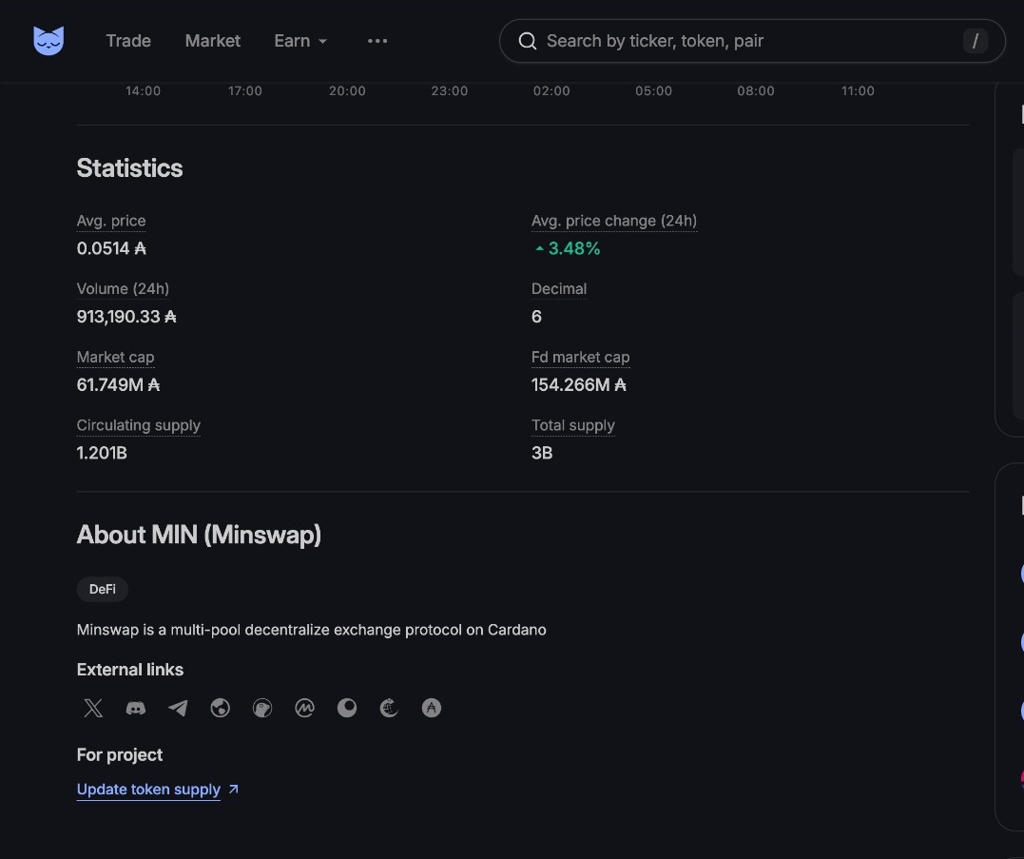Click the Avg. price label
The width and height of the screenshot is (1024, 859).
(x=111, y=221)
